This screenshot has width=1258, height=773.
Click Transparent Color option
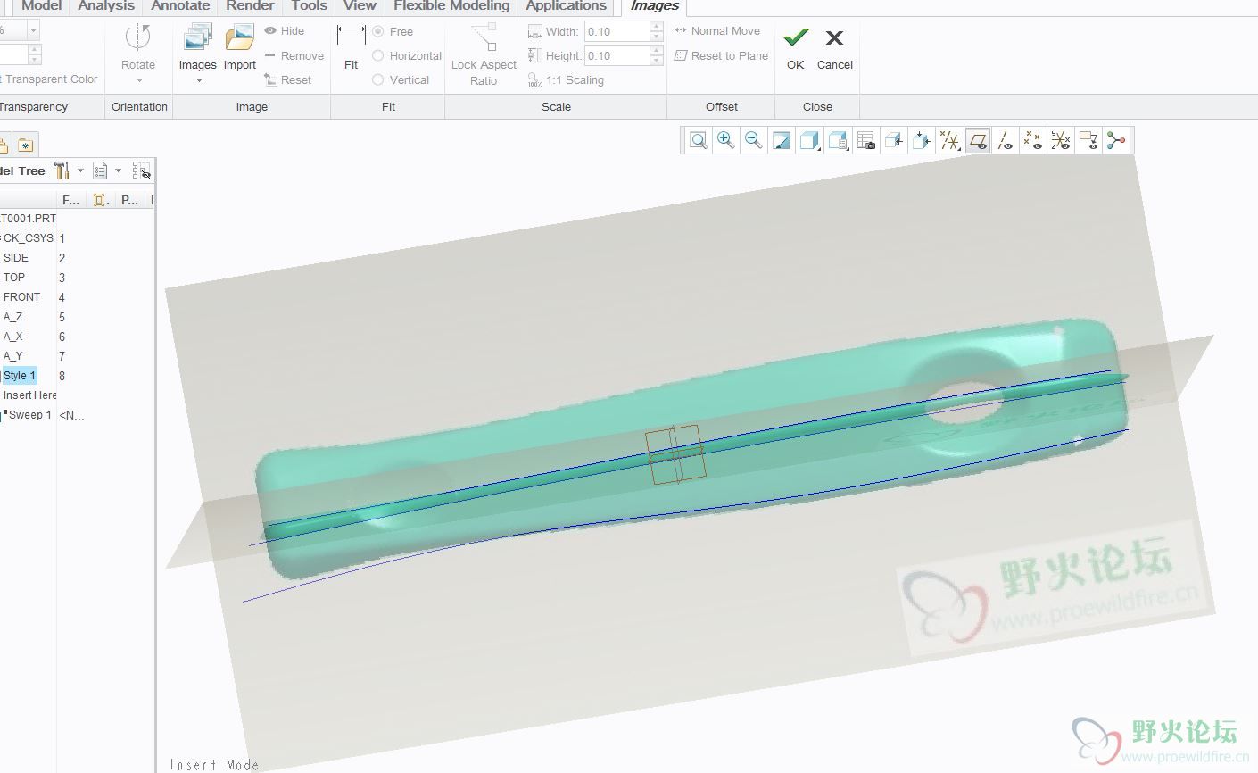[49, 79]
